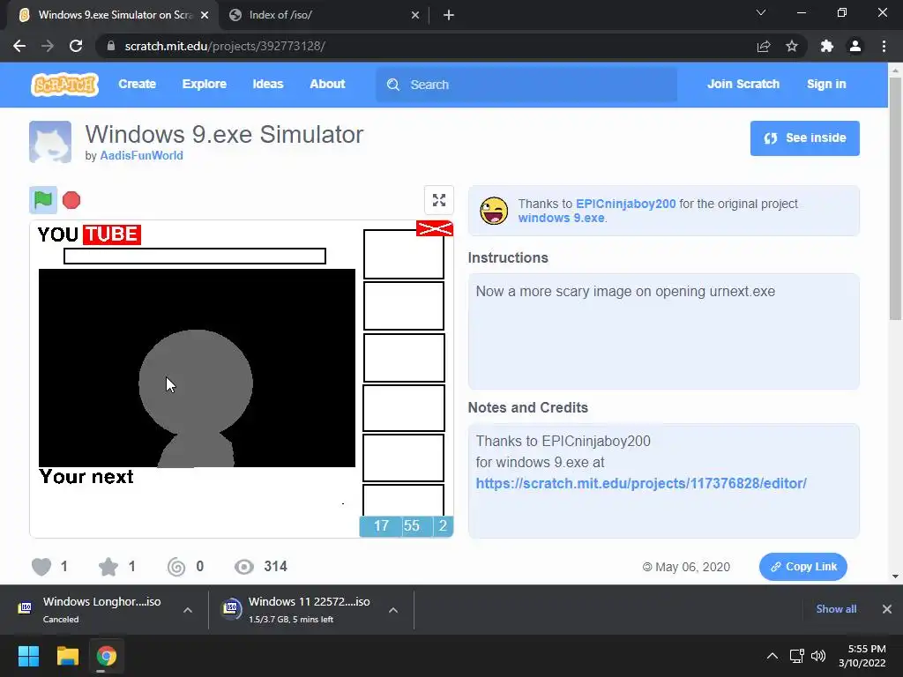
Task: Click the first in-stage sidebar video box
Action: (404, 255)
